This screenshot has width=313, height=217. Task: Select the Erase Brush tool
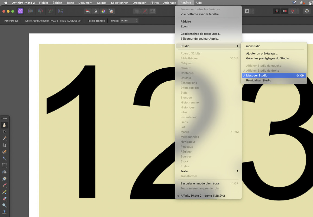(x=4, y=199)
